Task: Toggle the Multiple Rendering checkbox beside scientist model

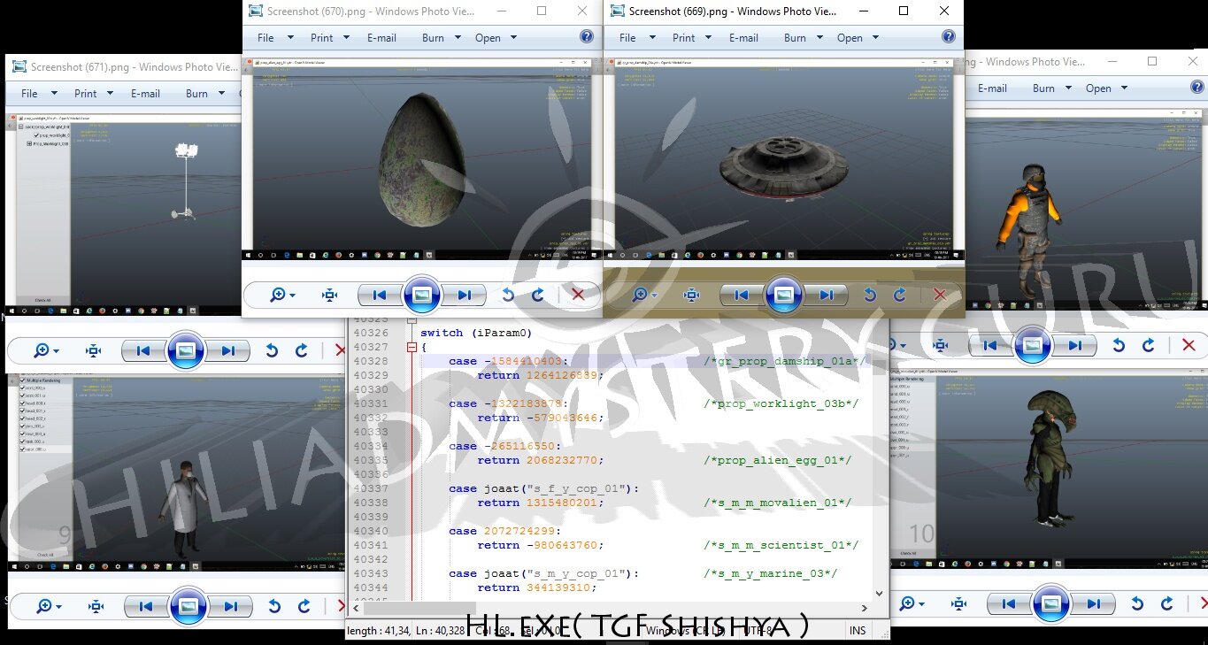Action: [23, 380]
